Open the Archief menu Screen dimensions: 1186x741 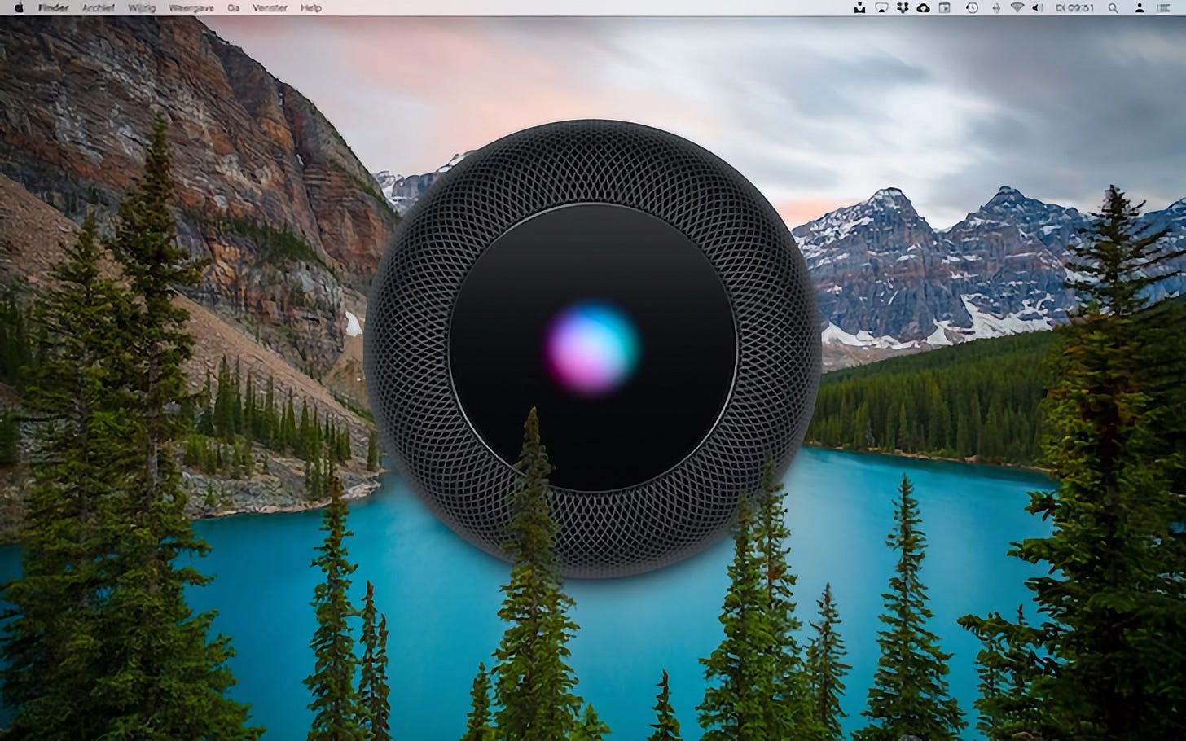[x=99, y=8]
